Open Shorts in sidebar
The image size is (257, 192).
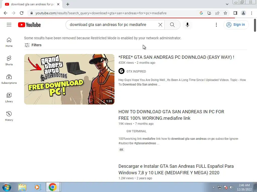pos(9,61)
